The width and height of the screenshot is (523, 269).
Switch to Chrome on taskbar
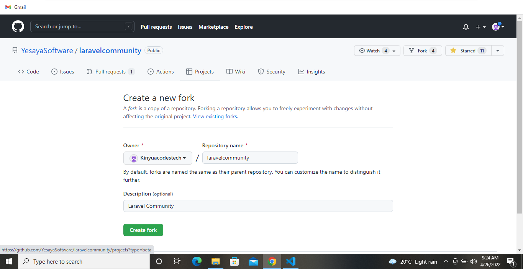272,262
